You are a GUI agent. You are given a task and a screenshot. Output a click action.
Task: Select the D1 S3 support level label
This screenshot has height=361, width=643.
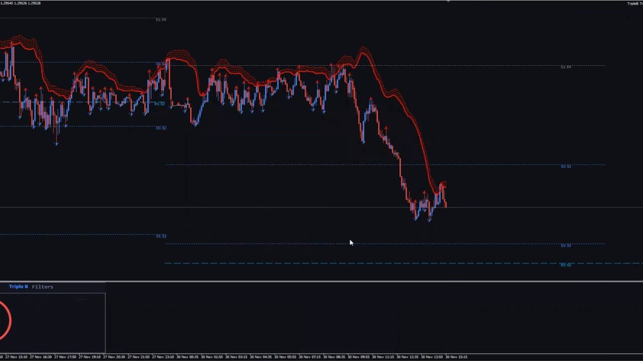[x=161, y=236]
